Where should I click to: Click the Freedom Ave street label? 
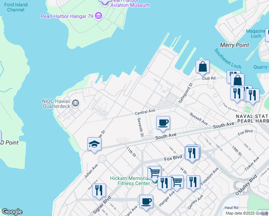(x=209, y=176)
